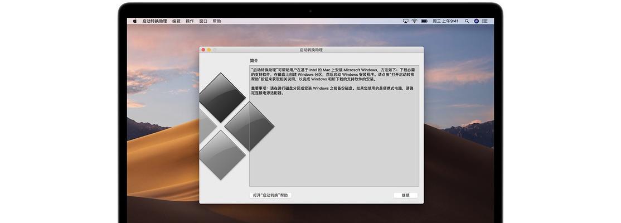The image size is (621, 223).
Task: Open the Notification Center list icon
Action: point(485,21)
